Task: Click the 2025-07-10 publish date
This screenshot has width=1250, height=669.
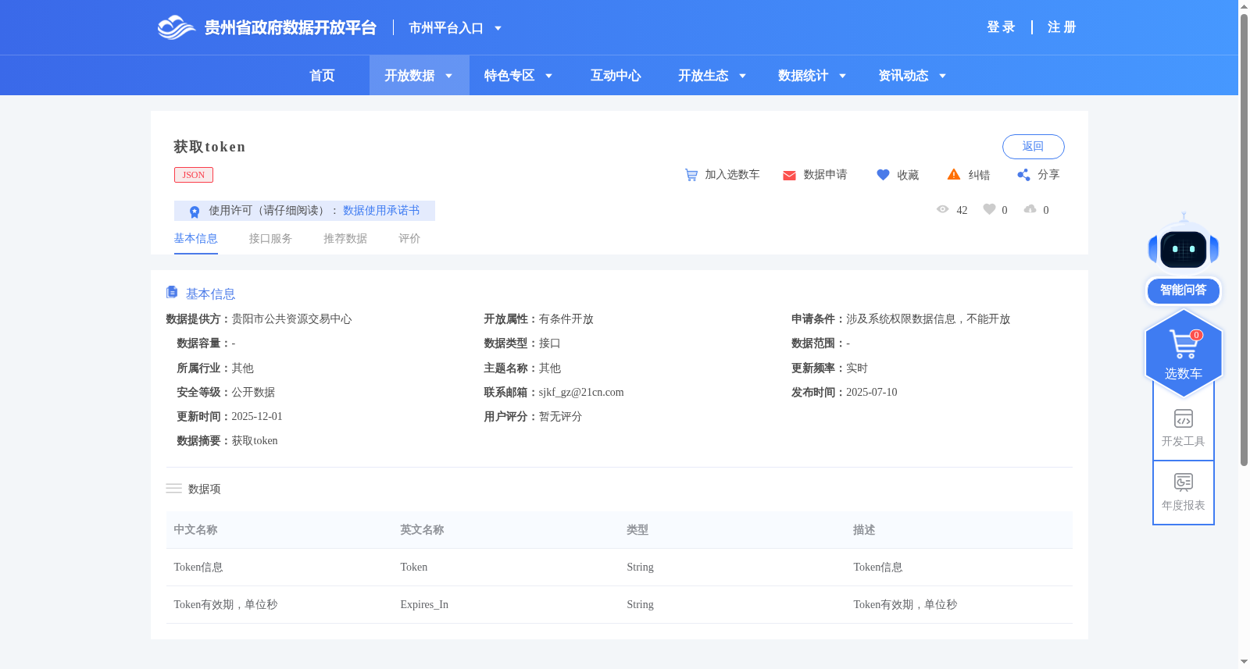Action: 872,393
